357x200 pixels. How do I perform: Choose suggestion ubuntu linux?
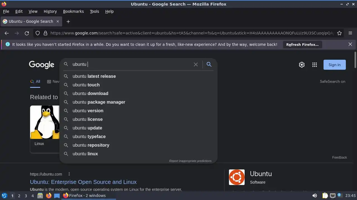click(x=138, y=154)
